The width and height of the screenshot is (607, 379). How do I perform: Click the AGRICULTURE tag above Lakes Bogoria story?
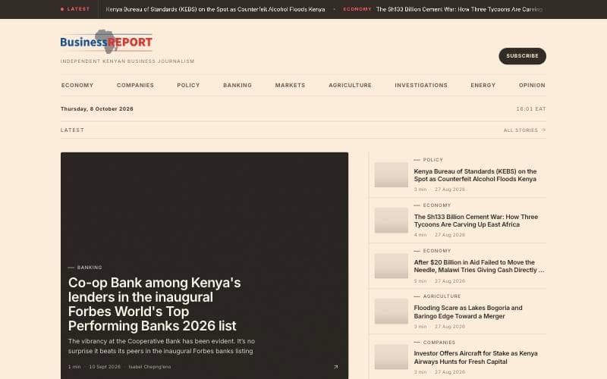(x=442, y=296)
